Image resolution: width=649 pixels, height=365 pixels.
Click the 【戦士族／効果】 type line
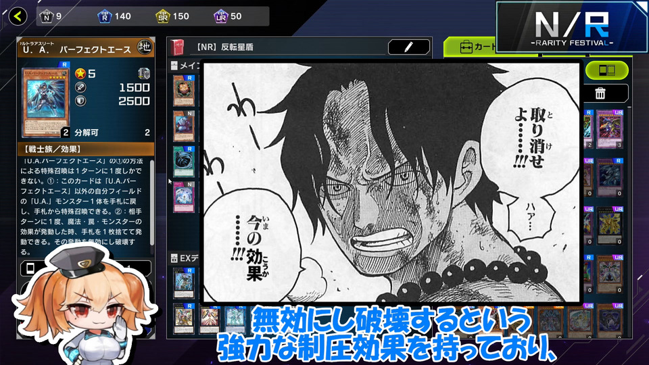52,149
